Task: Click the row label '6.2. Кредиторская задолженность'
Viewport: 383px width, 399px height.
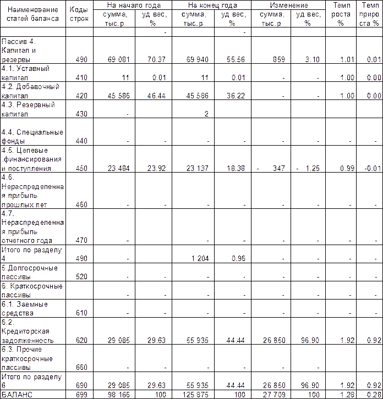Action: [28, 331]
